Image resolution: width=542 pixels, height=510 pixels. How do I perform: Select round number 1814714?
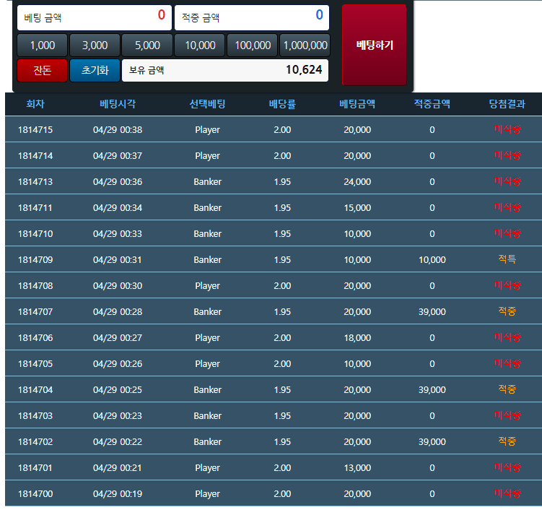pyautogui.click(x=35, y=156)
